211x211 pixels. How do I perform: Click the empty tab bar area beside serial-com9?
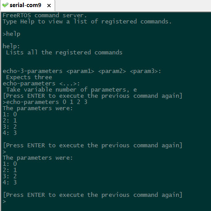pyautogui.click(x=133, y=5)
